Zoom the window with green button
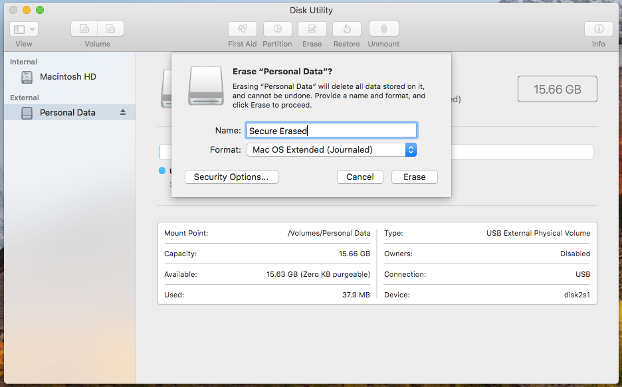 click(x=40, y=11)
